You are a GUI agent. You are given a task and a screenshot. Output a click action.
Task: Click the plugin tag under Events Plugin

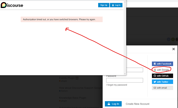pyautogui.click(x=63, y=81)
